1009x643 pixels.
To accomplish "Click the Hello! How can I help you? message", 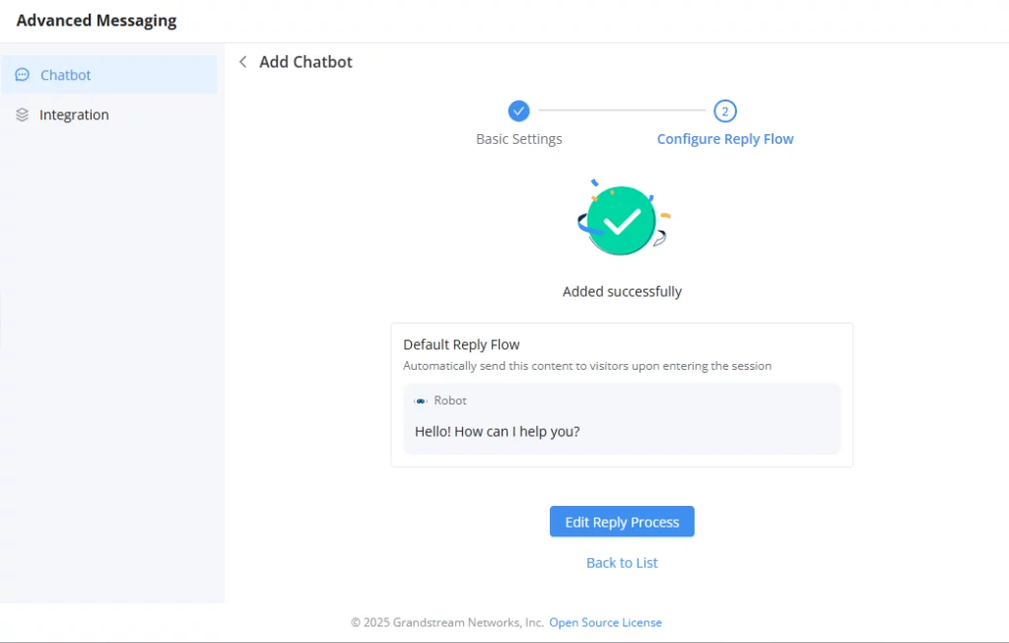I will click(497, 432).
